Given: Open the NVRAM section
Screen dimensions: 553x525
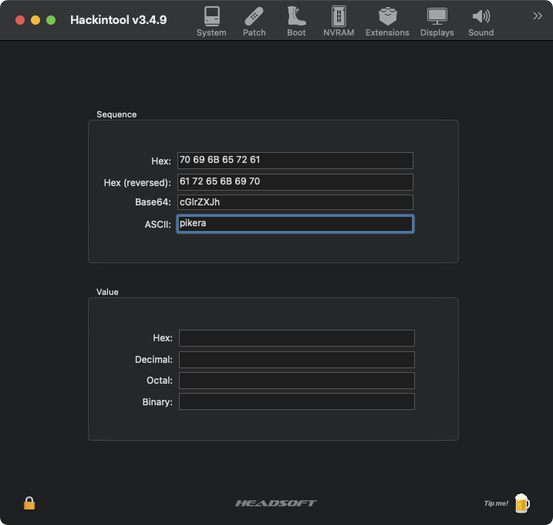Looking at the screenshot, I should pos(339,22).
